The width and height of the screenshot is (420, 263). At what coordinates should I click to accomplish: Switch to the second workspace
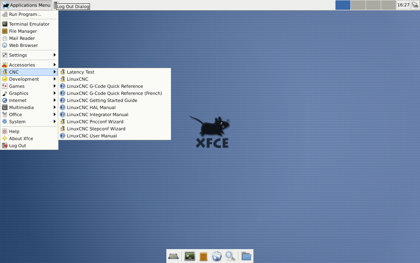tap(358, 5)
